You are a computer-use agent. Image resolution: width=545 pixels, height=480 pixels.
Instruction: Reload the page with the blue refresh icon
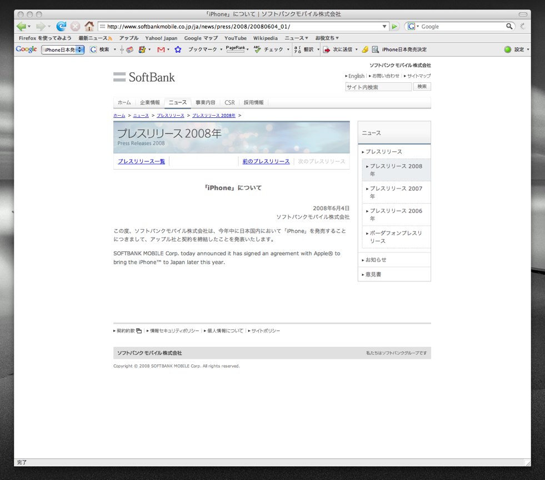(x=61, y=26)
